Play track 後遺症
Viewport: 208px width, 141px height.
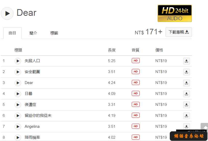18,105
